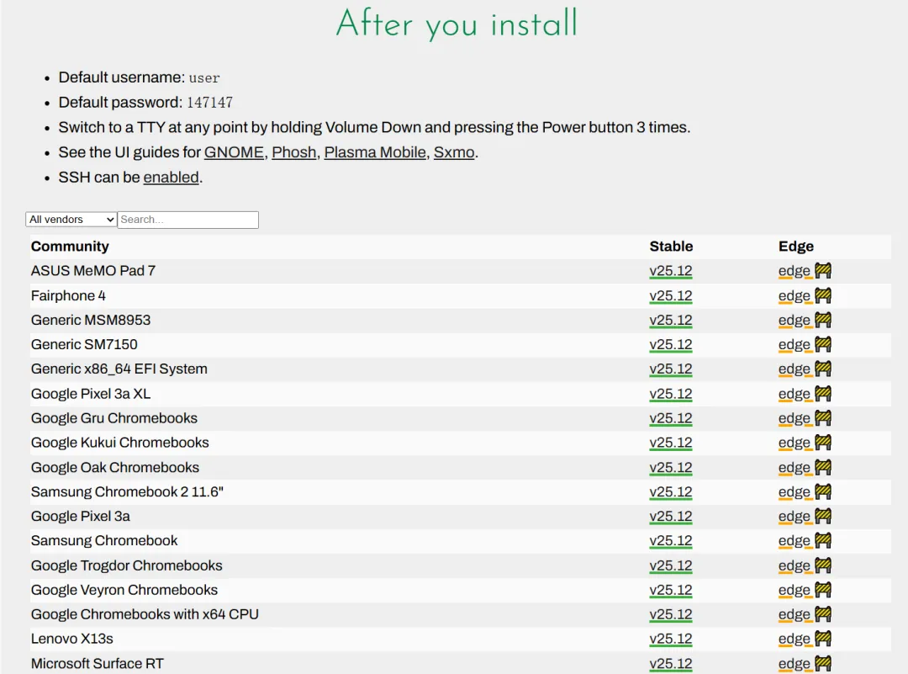Select the 'Google Trogdor Chromebooks' device name
Viewport: 908px width, 674px height.
127,565
